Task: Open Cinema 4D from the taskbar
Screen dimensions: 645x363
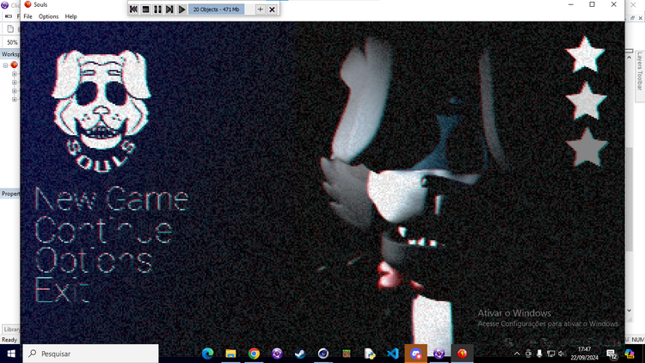Action: point(322,354)
